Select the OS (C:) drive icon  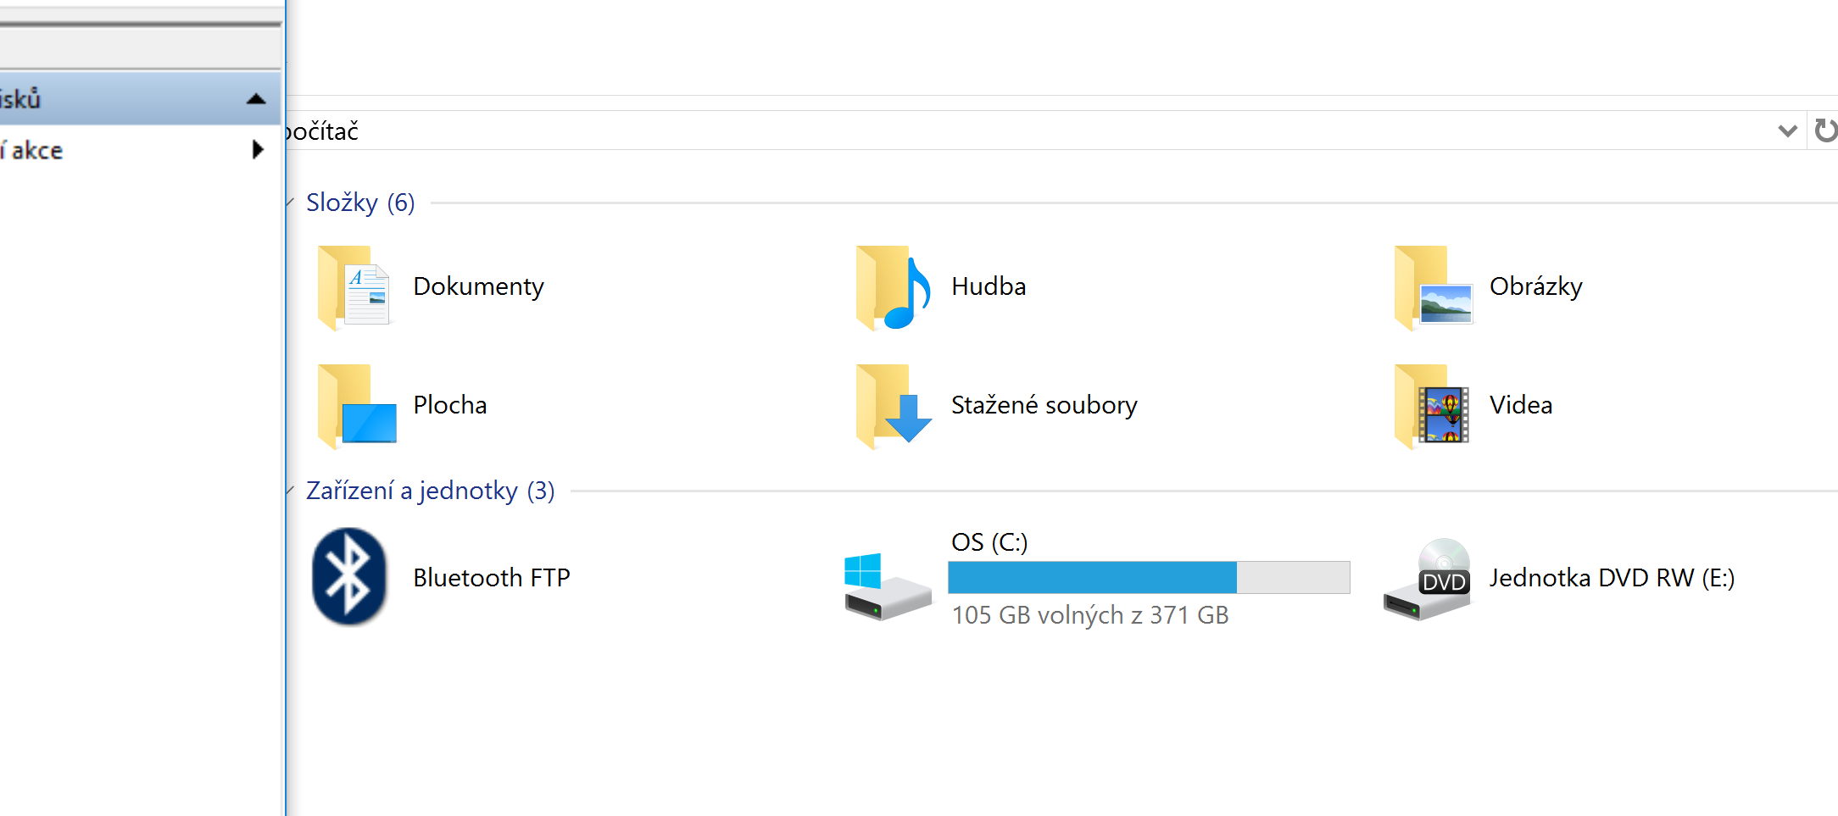click(887, 586)
